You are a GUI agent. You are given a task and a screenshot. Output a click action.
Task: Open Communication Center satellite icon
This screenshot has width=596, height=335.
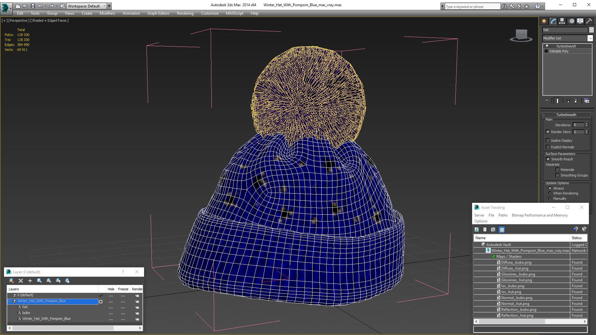[519, 6]
